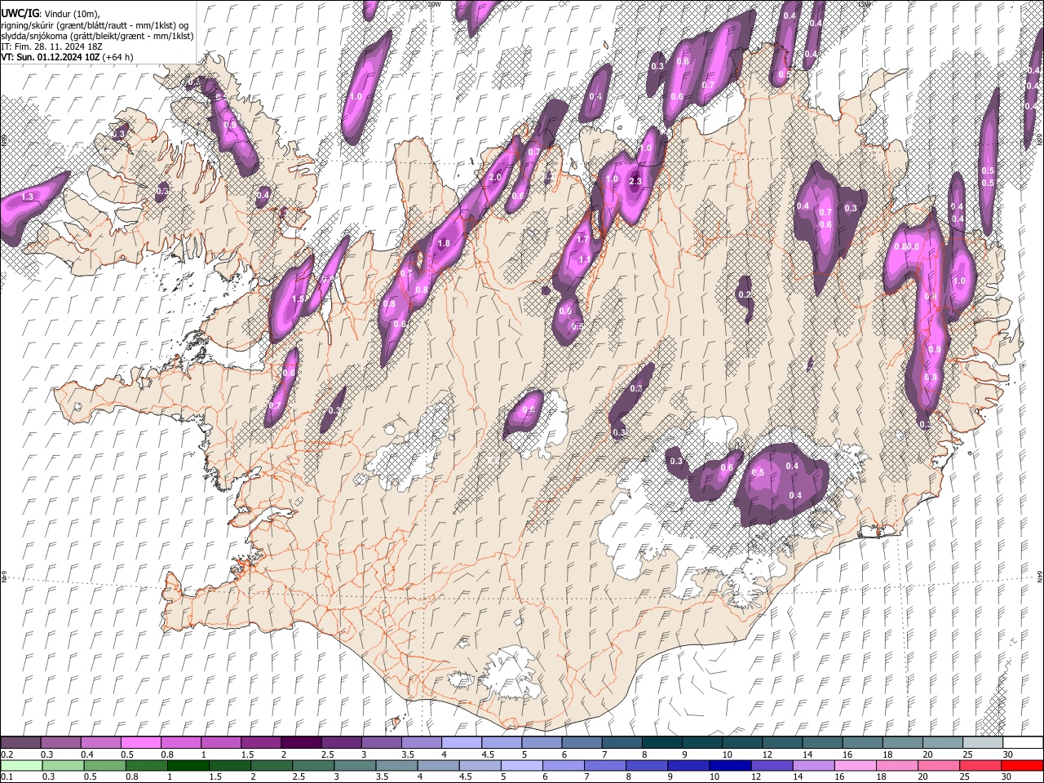Click the pale grey 25–30 swatch in upper legend row

pyautogui.click(x=982, y=742)
